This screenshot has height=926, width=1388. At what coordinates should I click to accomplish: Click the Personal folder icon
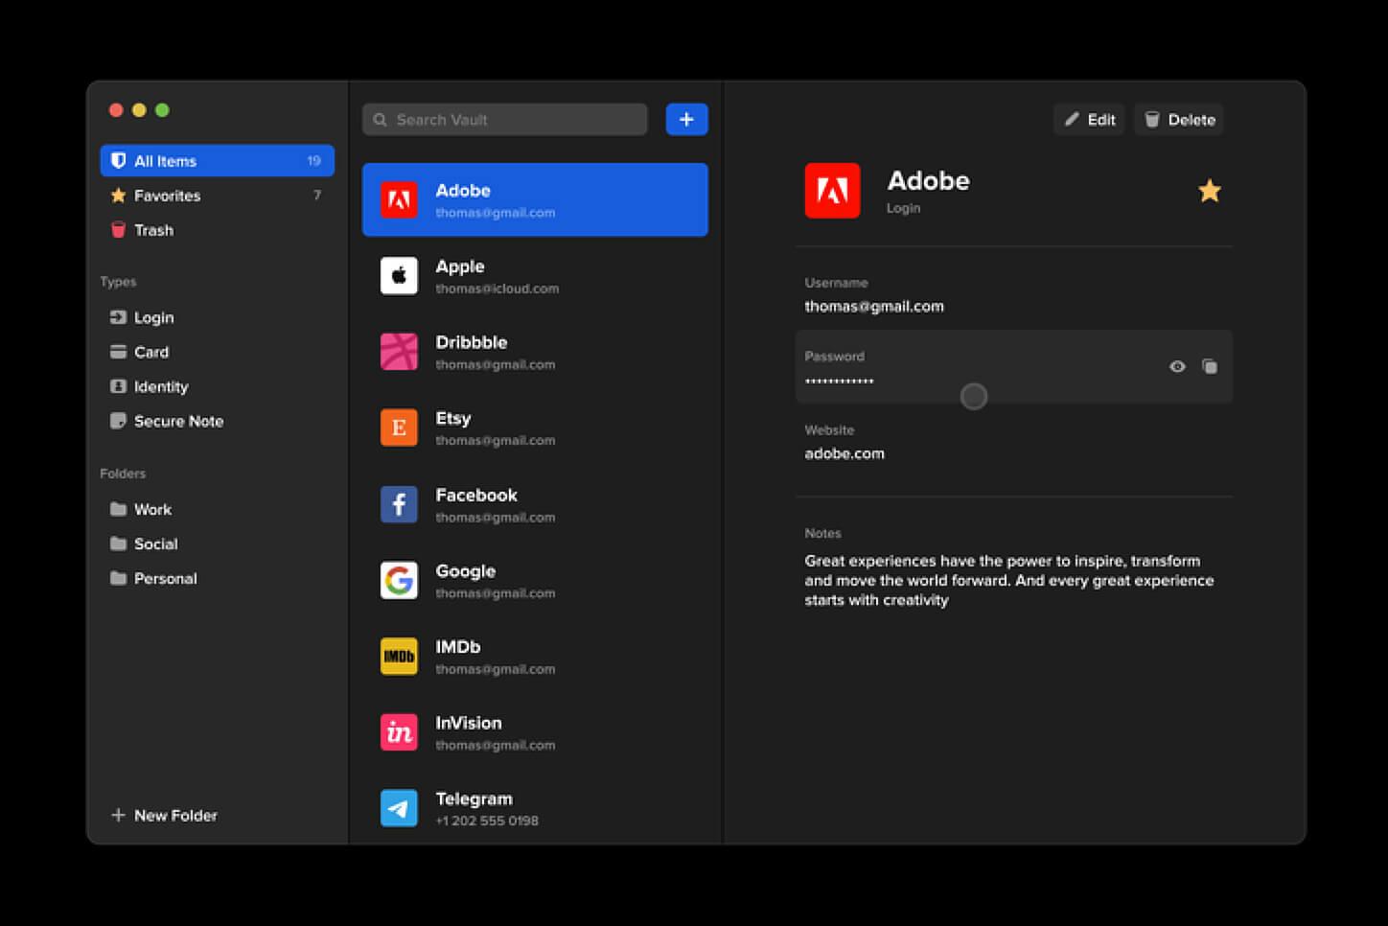click(x=118, y=578)
